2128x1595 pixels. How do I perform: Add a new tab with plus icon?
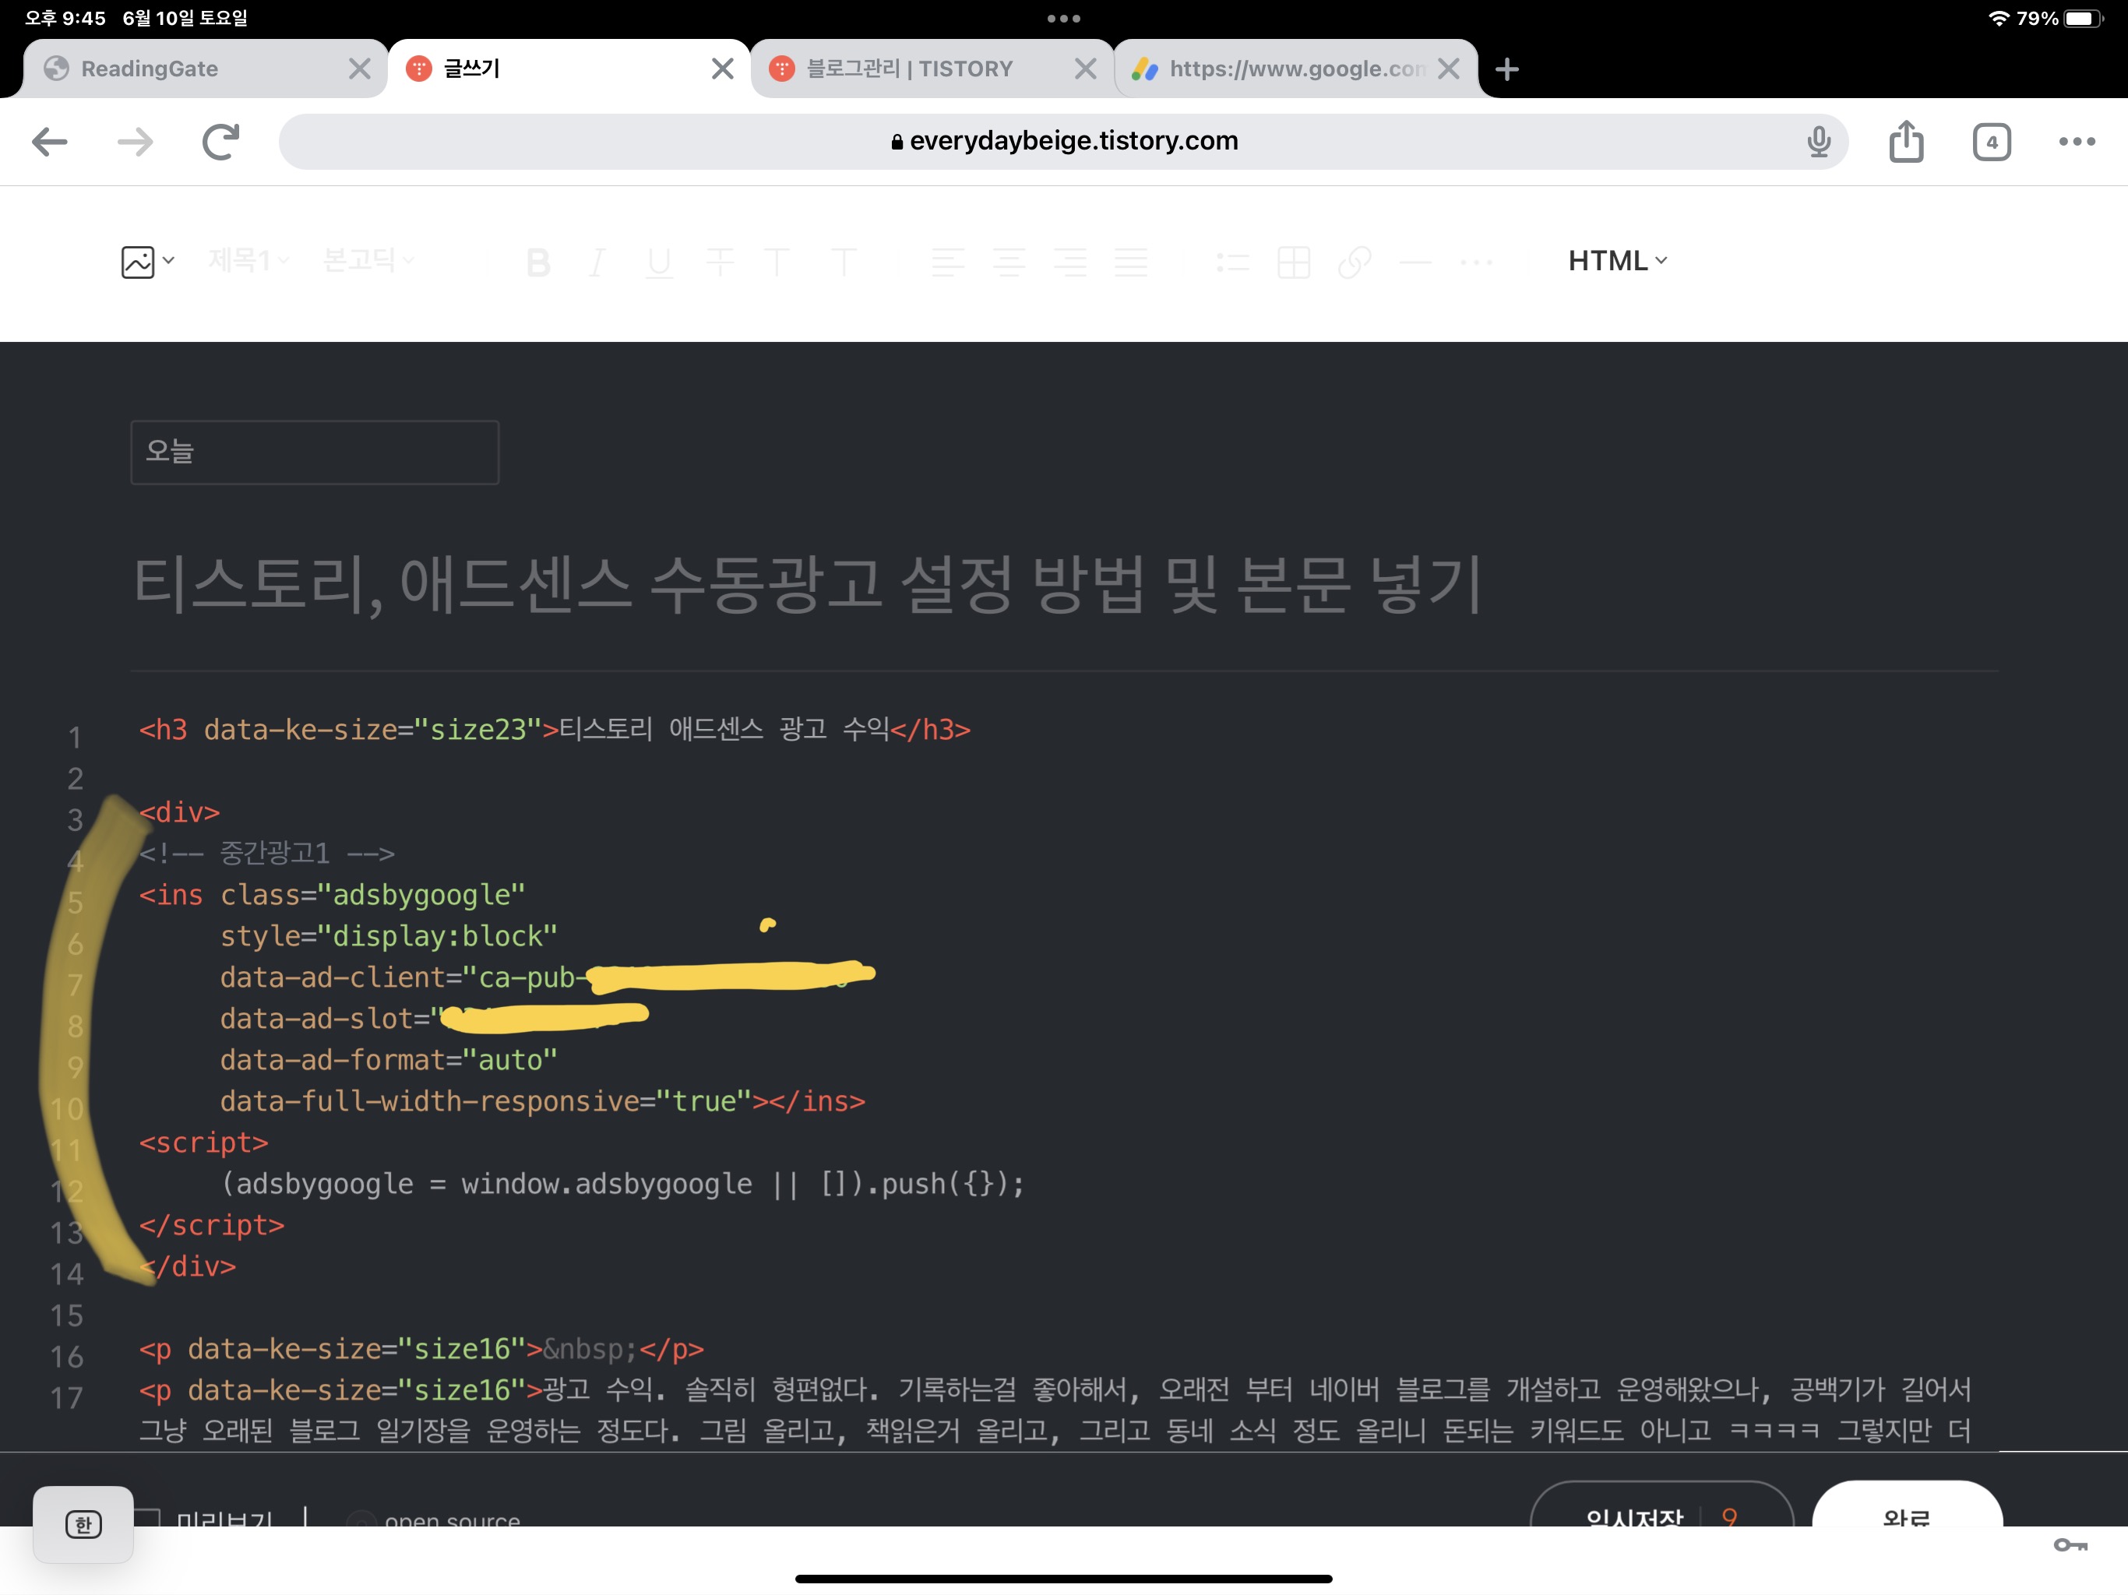1506,69
